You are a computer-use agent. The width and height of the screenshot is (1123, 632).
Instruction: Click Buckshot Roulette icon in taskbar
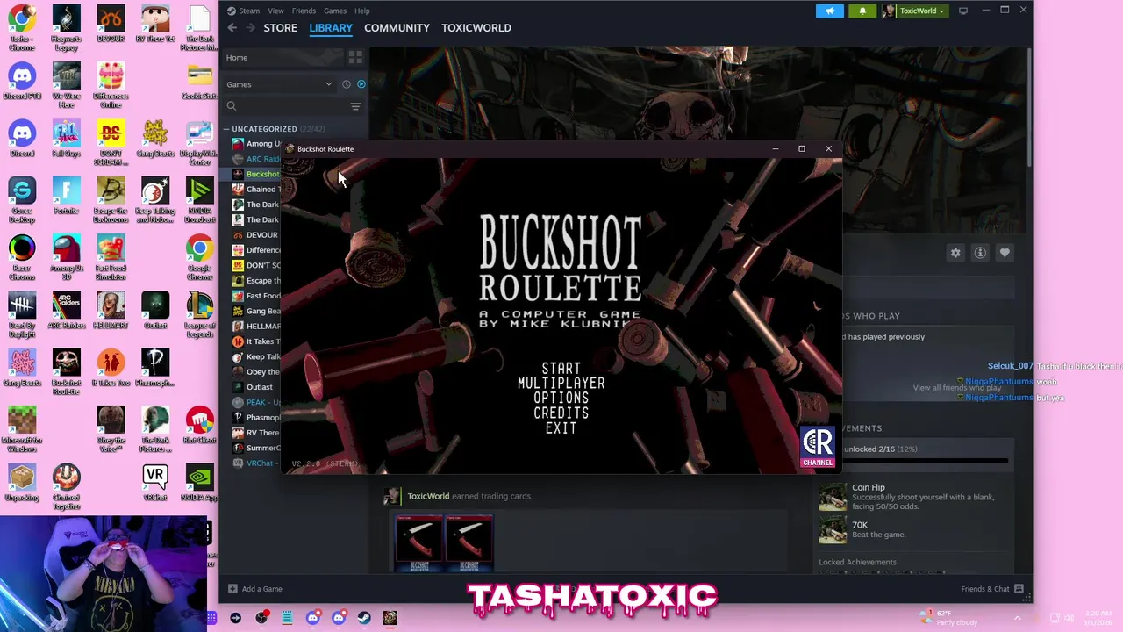pos(390,618)
